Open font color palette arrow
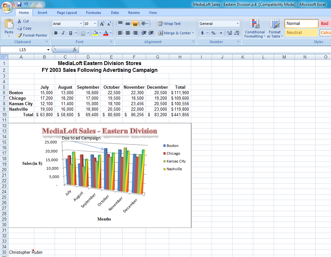The height and width of the screenshot is (257, 331). click(x=111, y=33)
